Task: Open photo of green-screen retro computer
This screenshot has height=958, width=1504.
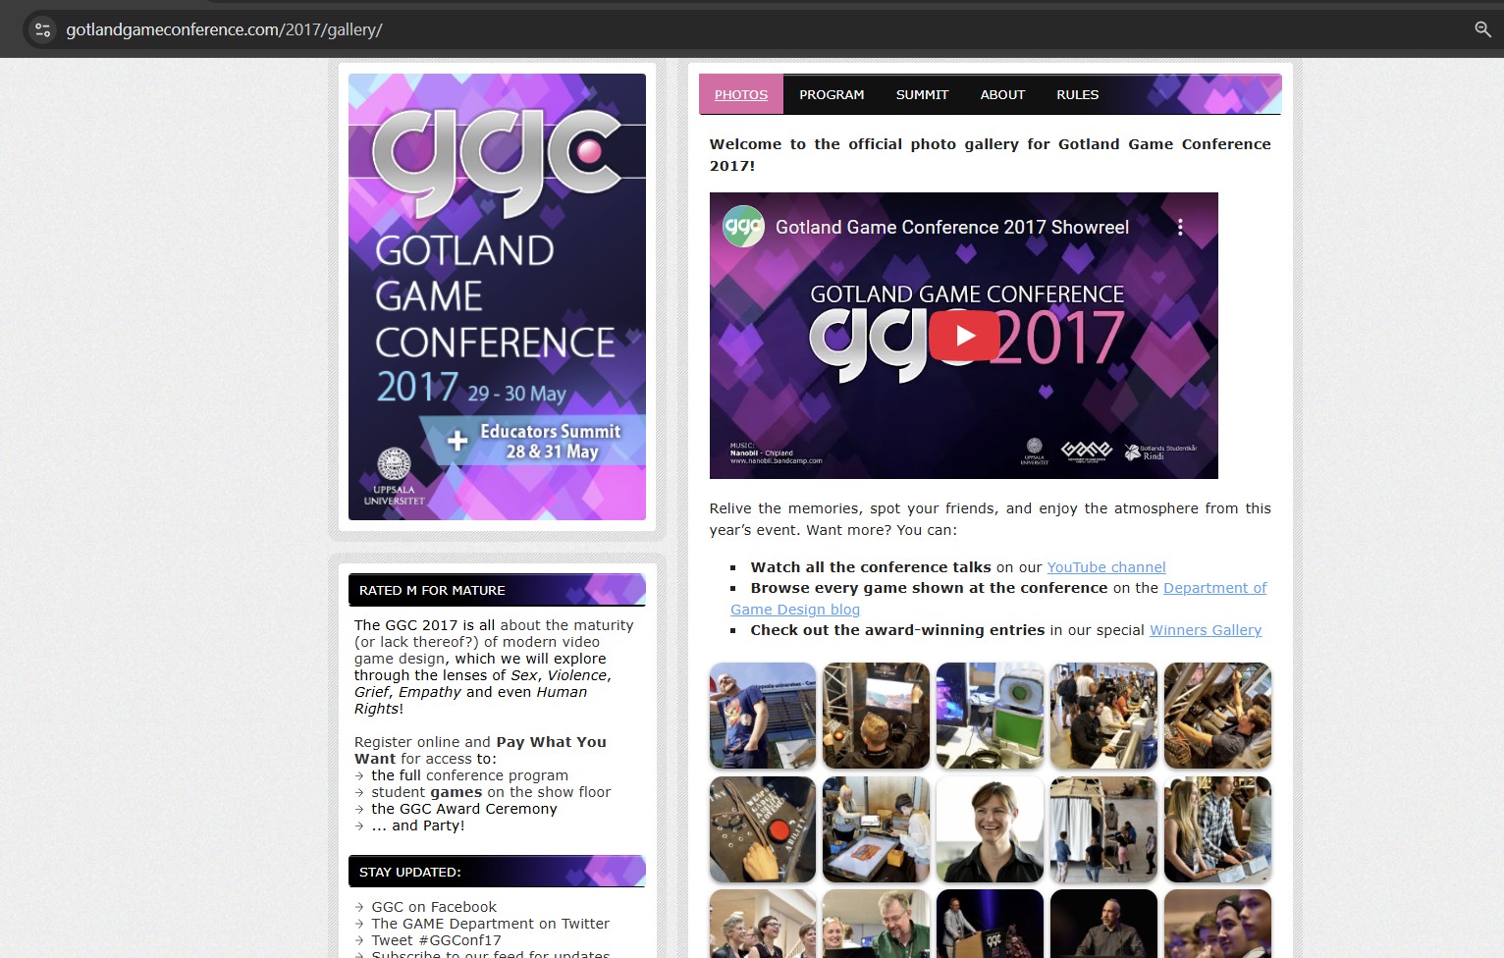Action: click(990, 716)
